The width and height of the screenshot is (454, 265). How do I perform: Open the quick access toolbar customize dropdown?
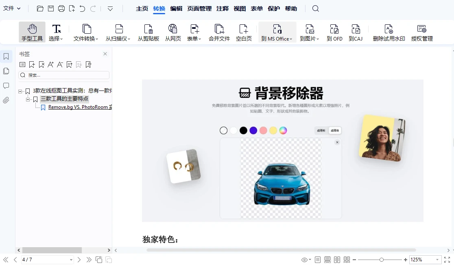110,9
